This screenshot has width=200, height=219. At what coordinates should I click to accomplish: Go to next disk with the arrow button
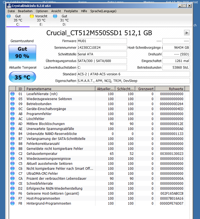point(187,33)
